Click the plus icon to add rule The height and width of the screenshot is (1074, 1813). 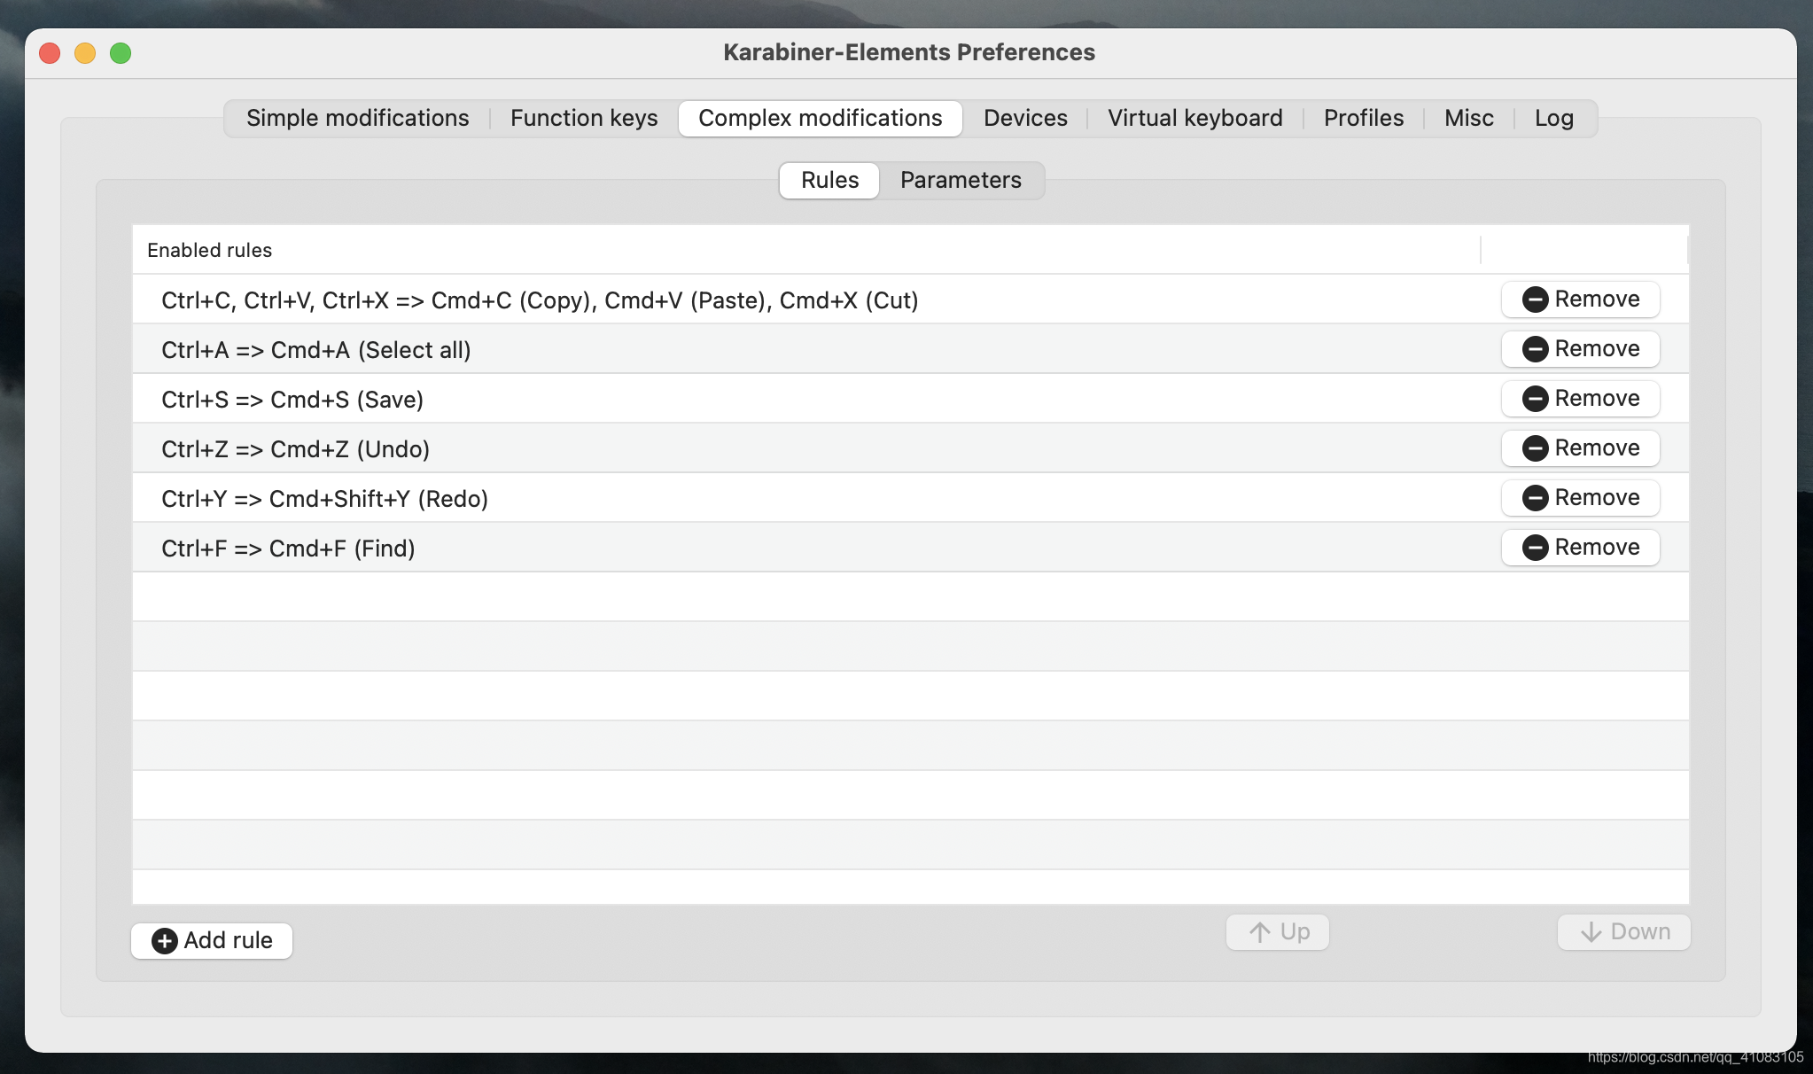coord(165,940)
